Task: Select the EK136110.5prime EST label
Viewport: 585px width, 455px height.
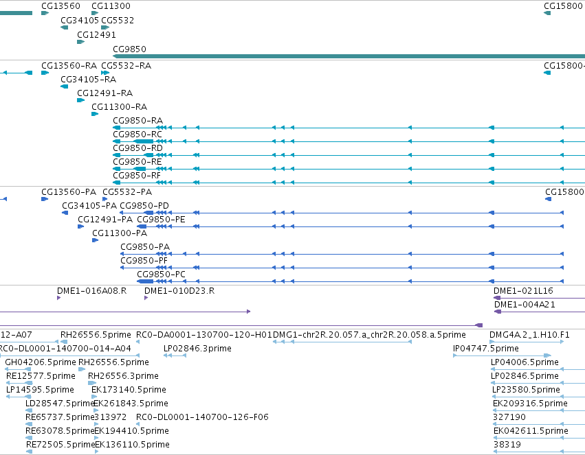Action: click(133, 445)
